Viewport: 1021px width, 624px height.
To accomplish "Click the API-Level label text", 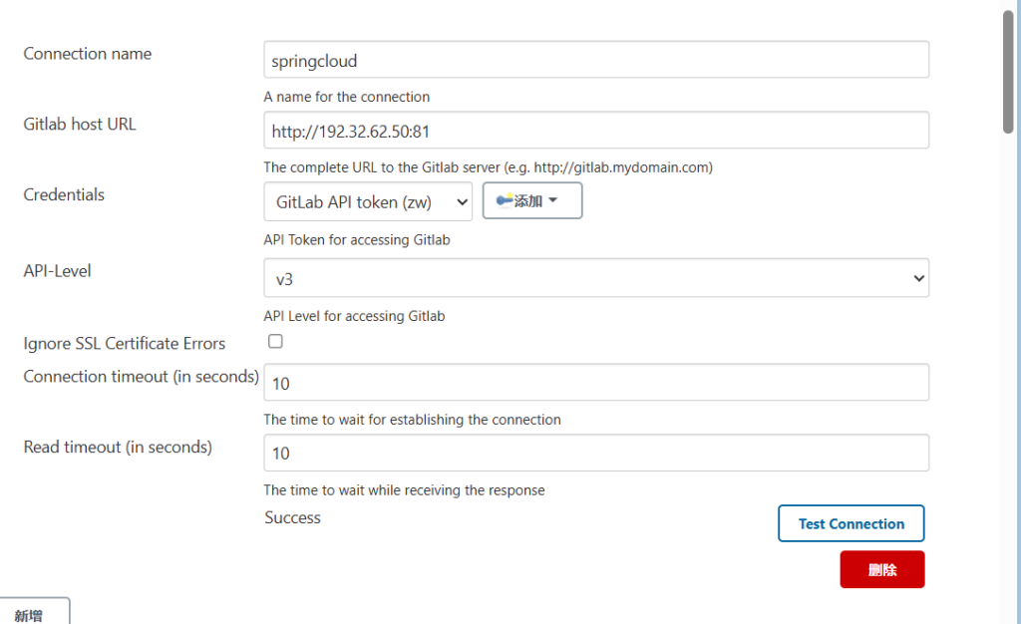I will point(57,270).
